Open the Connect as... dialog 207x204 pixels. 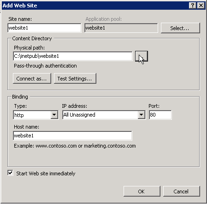[32, 79]
